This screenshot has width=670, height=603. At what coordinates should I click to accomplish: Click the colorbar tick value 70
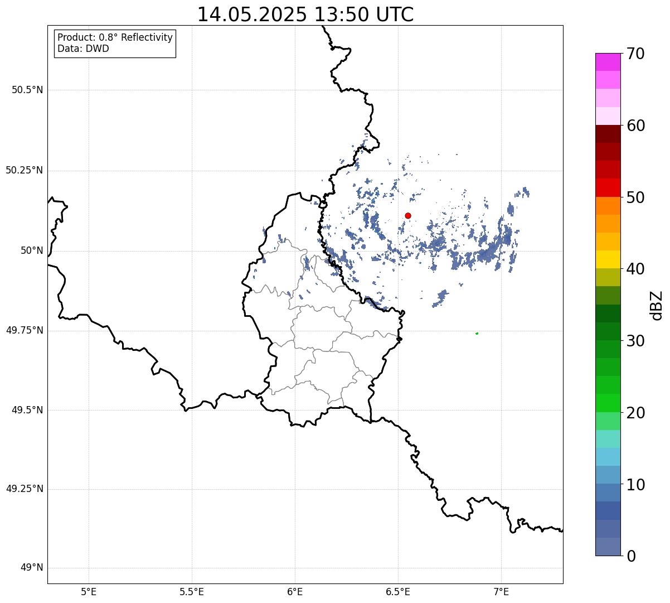click(635, 54)
